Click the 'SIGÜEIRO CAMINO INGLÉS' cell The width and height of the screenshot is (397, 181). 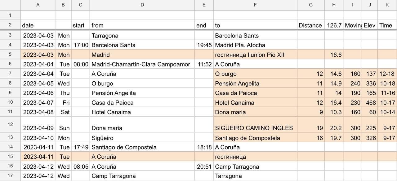(x=255, y=128)
